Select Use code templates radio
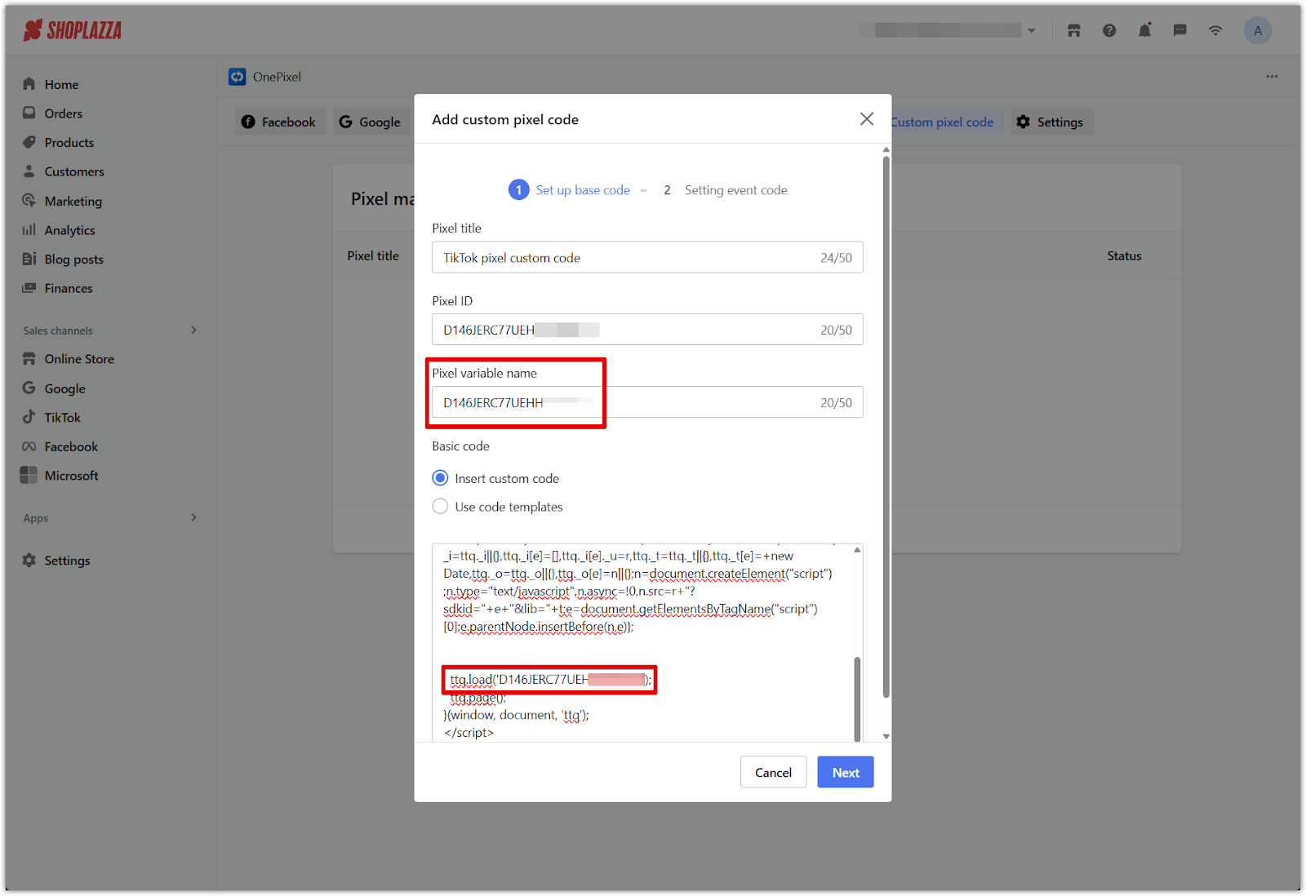The height and width of the screenshot is (896, 1306). 440,507
